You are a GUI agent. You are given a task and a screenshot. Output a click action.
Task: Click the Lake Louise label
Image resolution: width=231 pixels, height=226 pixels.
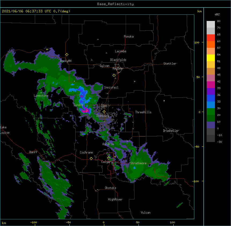(x=5, y=130)
